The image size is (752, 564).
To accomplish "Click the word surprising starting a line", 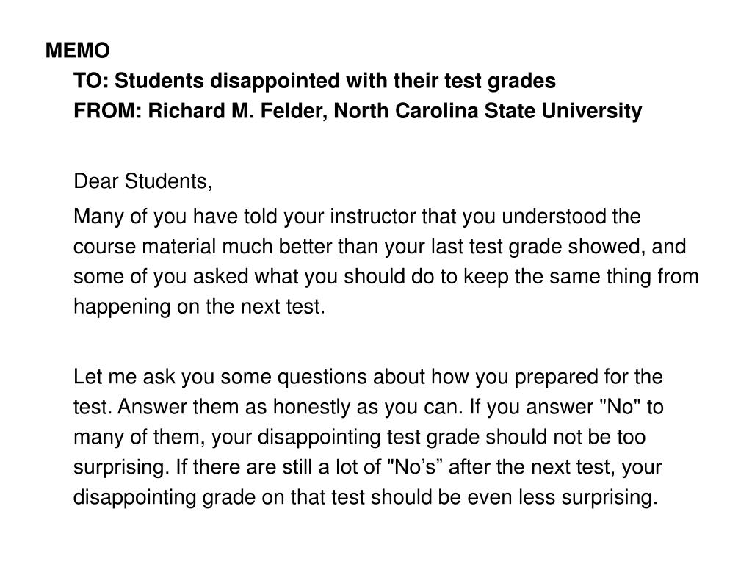I will (121, 468).
